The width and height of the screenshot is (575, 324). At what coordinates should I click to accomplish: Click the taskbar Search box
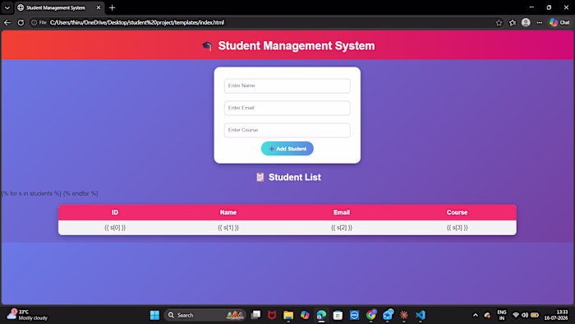click(205, 315)
